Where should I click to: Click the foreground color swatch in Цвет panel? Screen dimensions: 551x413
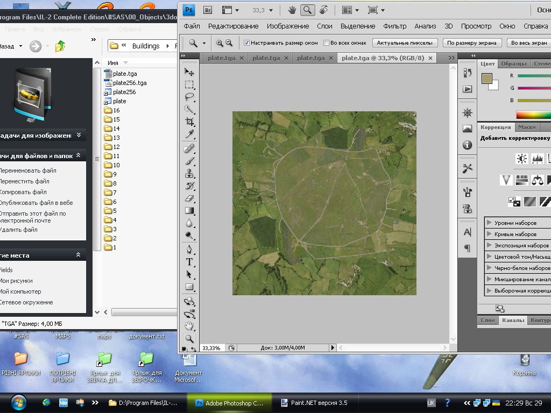click(x=487, y=79)
